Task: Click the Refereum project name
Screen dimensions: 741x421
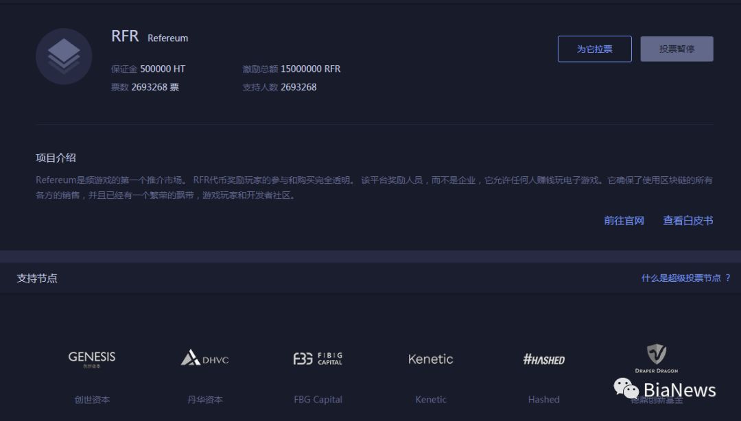Action: [x=168, y=38]
